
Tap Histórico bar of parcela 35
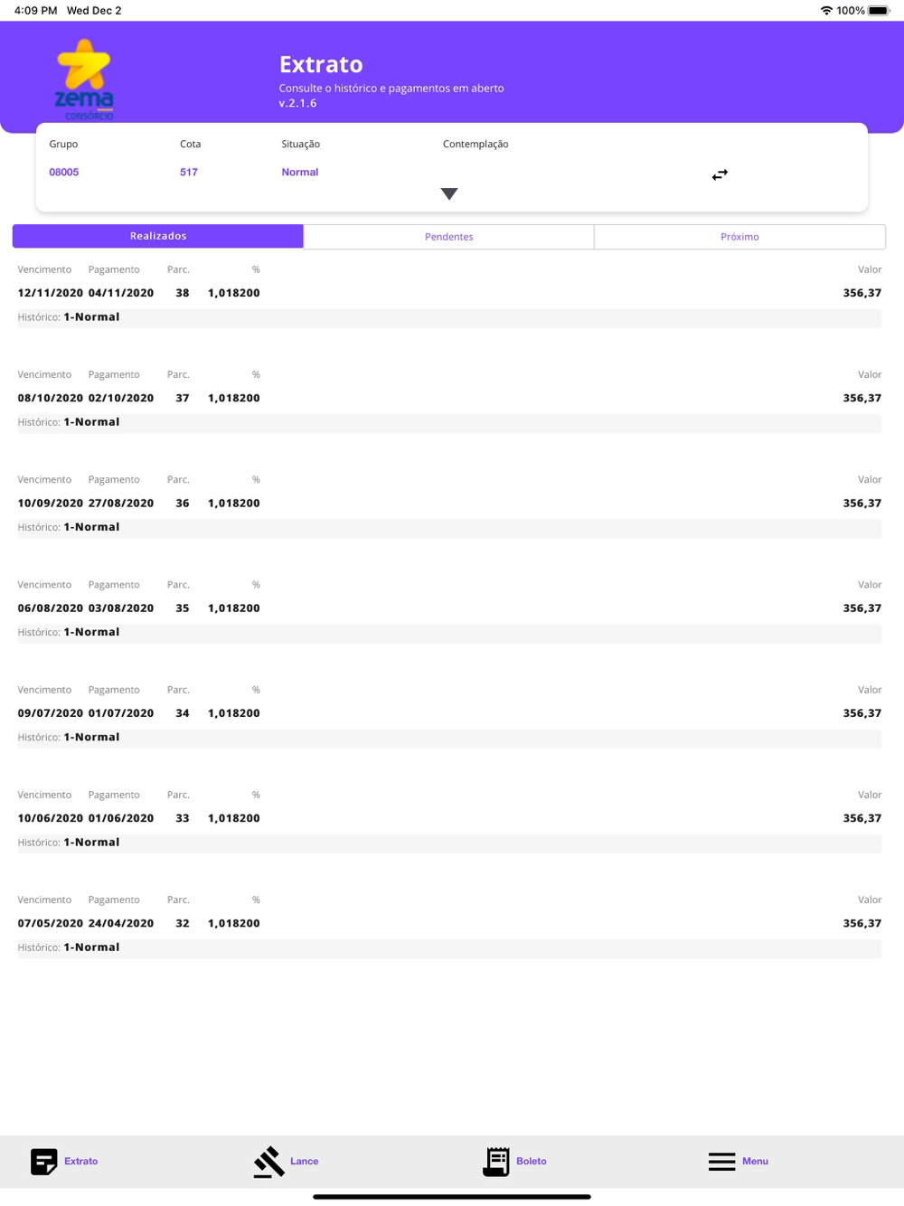click(449, 632)
